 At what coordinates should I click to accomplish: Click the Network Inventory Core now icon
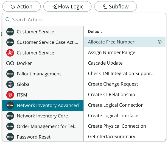coord(10,116)
